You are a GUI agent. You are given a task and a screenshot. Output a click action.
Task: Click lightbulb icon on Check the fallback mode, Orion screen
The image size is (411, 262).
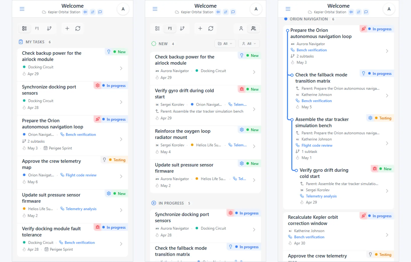[363, 73]
